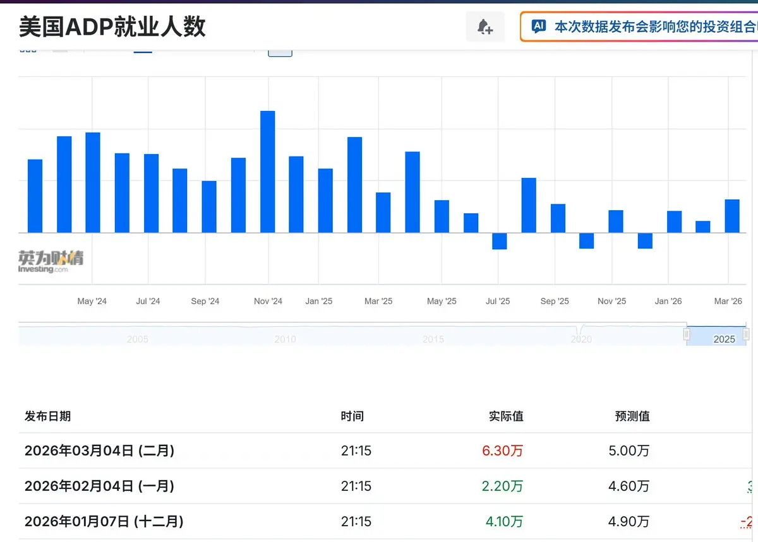Click the forecast value 4.60万
Screen dimensions: 758x542
pyautogui.click(x=629, y=486)
